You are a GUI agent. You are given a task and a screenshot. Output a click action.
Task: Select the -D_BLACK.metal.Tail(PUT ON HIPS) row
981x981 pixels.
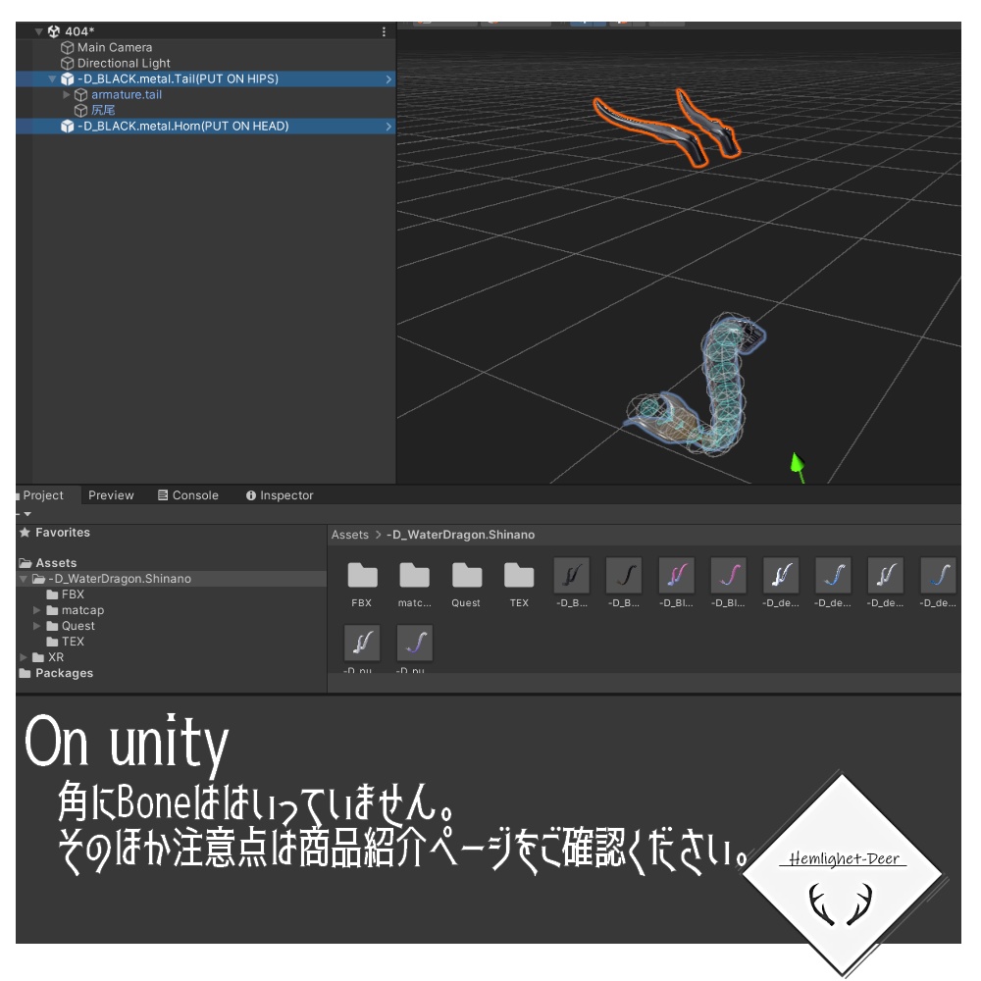point(206,78)
